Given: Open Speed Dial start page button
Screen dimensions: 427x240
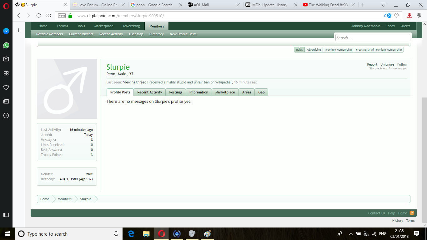Looking at the screenshot, I should [48, 16].
